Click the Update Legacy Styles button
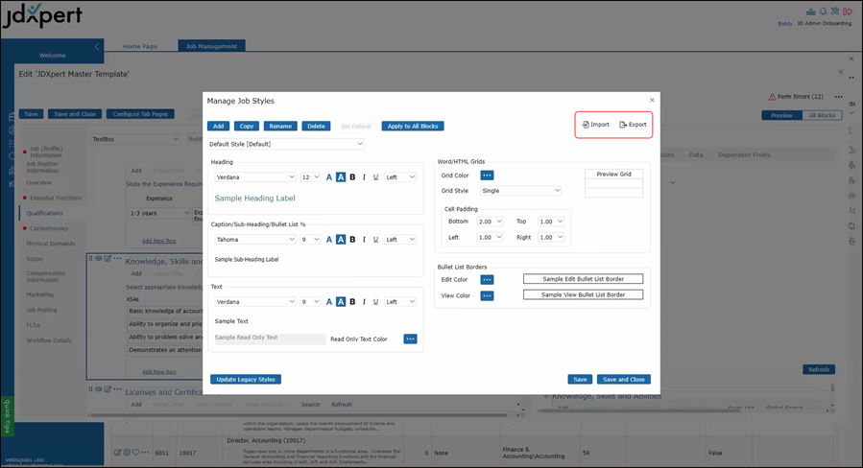The height and width of the screenshot is (468, 863). 246,379
